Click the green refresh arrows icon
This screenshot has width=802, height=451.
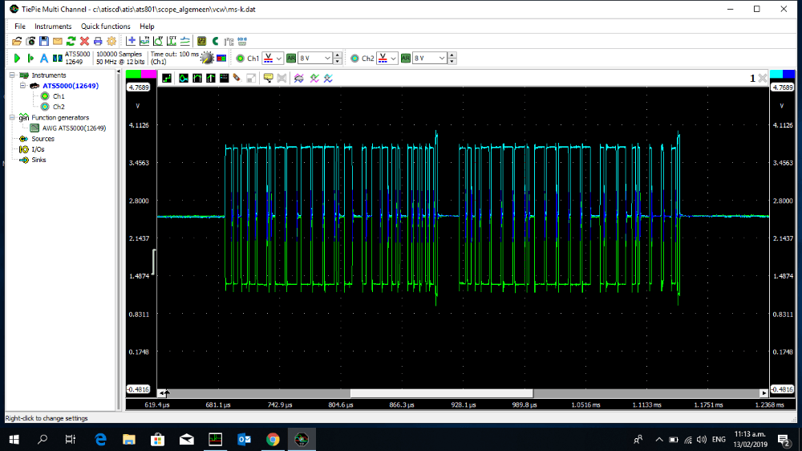point(71,41)
